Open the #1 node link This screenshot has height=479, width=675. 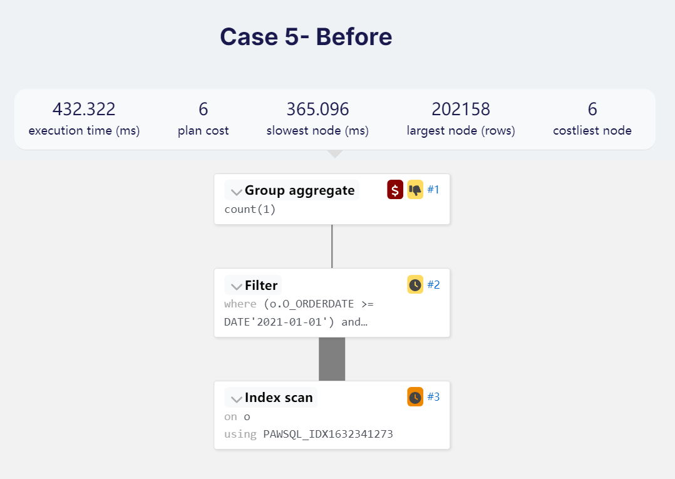(433, 190)
